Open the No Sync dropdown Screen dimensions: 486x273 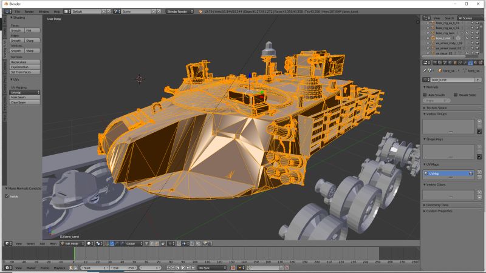[x=212, y=268]
